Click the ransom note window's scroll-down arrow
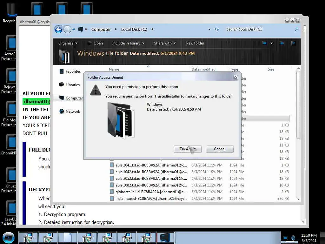This screenshot has height=244, width=325. tap(303, 222)
